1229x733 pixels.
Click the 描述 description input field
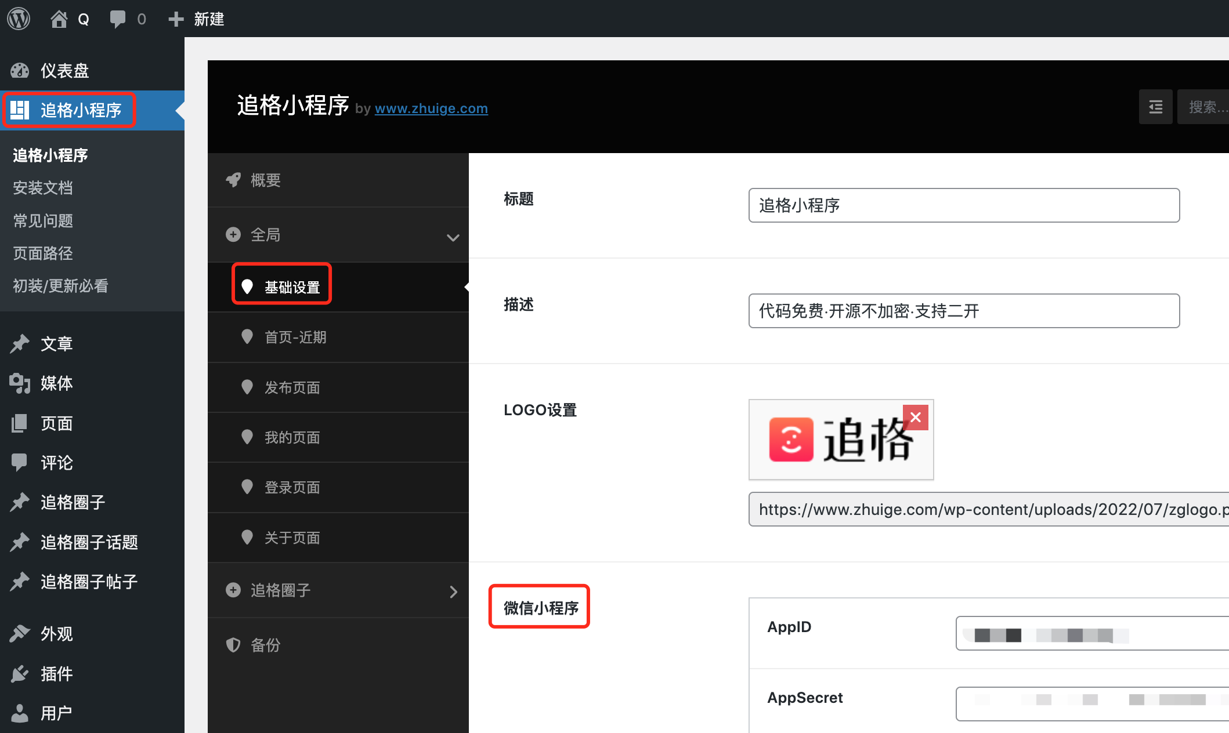click(964, 311)
